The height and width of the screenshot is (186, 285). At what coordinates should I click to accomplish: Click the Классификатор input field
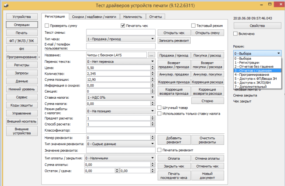121,130
